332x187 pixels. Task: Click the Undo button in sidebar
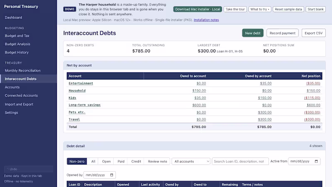[29, 169]
